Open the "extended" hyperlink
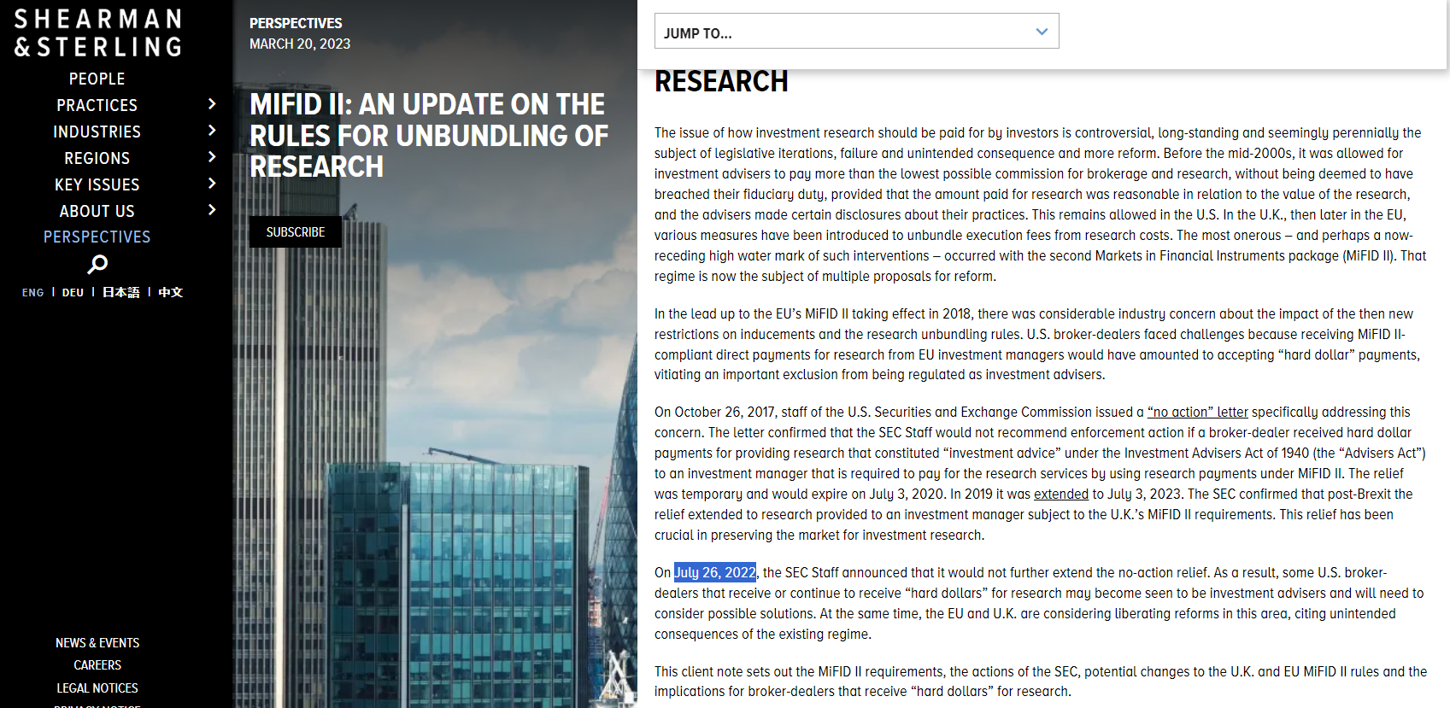This screenshot has height=708, width=1450. click(x=1061, y=494)
